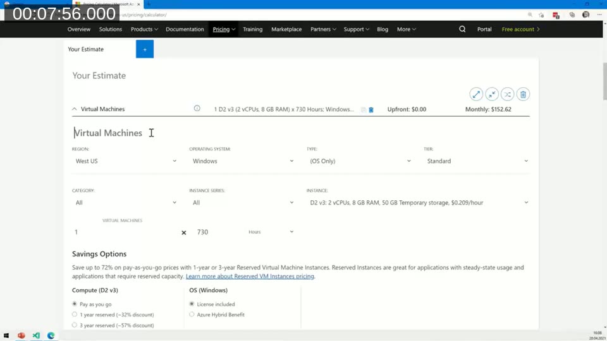Collapse the Virtual Machines section chevron
Screen dimensions: 607x341
point(75,109)
